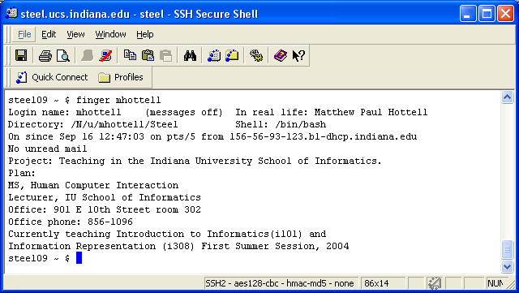Viewport: 519px width, 293px height.
Task: Click the 'No unread mail' line
Action: 47,149
